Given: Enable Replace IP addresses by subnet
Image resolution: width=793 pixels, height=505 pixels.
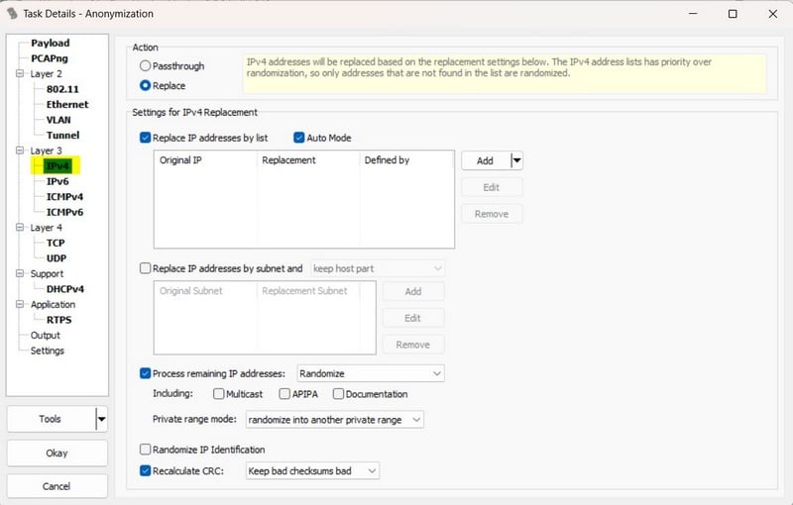Looking at the screenshot, I should tap(145, 268).
